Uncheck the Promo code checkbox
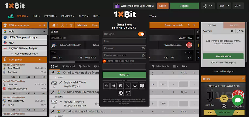 pos(104,61)
